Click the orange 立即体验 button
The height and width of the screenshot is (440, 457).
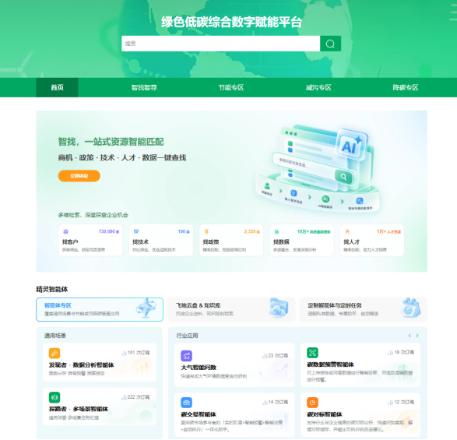point(79,176)
